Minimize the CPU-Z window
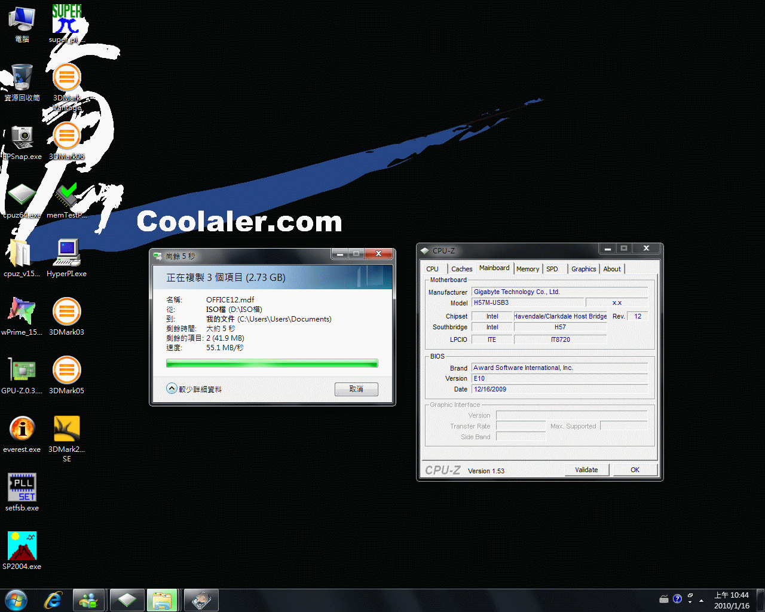 point(607,248)
